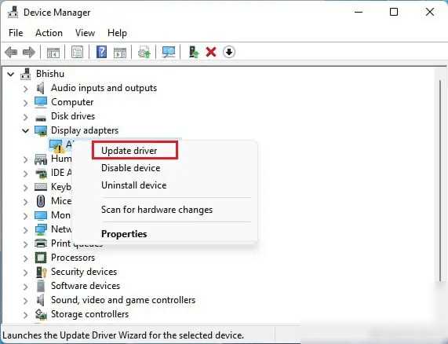Maximize the Device Manager window
Screen dimensions: 448x344
[394, 12]
